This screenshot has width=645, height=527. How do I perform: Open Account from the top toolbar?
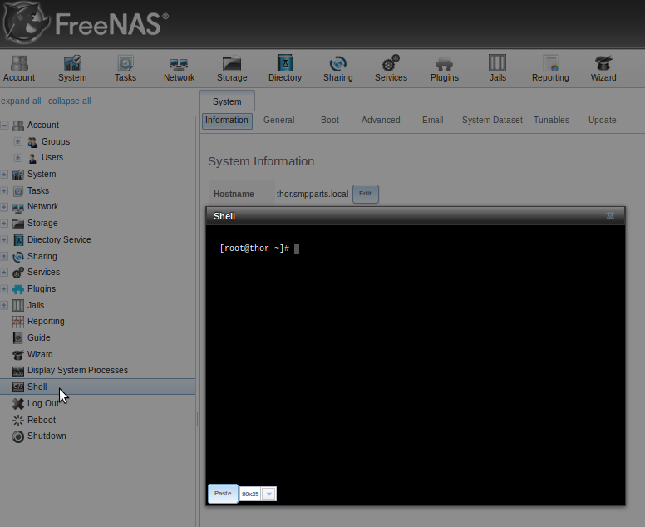pos(19,69)
